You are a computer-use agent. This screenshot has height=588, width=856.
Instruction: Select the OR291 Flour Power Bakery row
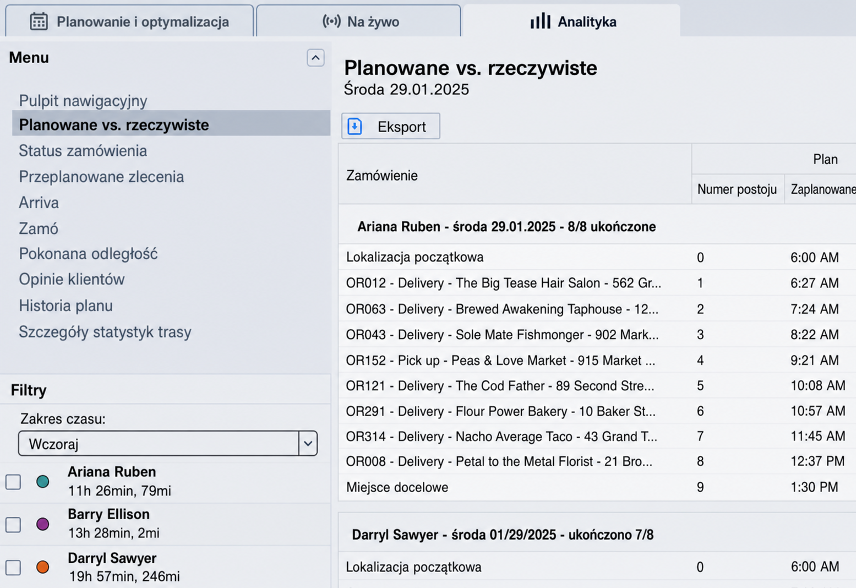coord(597,411)
